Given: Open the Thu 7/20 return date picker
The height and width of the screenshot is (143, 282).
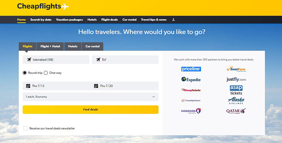Looking at the screenshot, I should tap(125, 86).
